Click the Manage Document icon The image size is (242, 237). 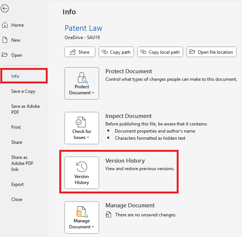click(81, 211)
